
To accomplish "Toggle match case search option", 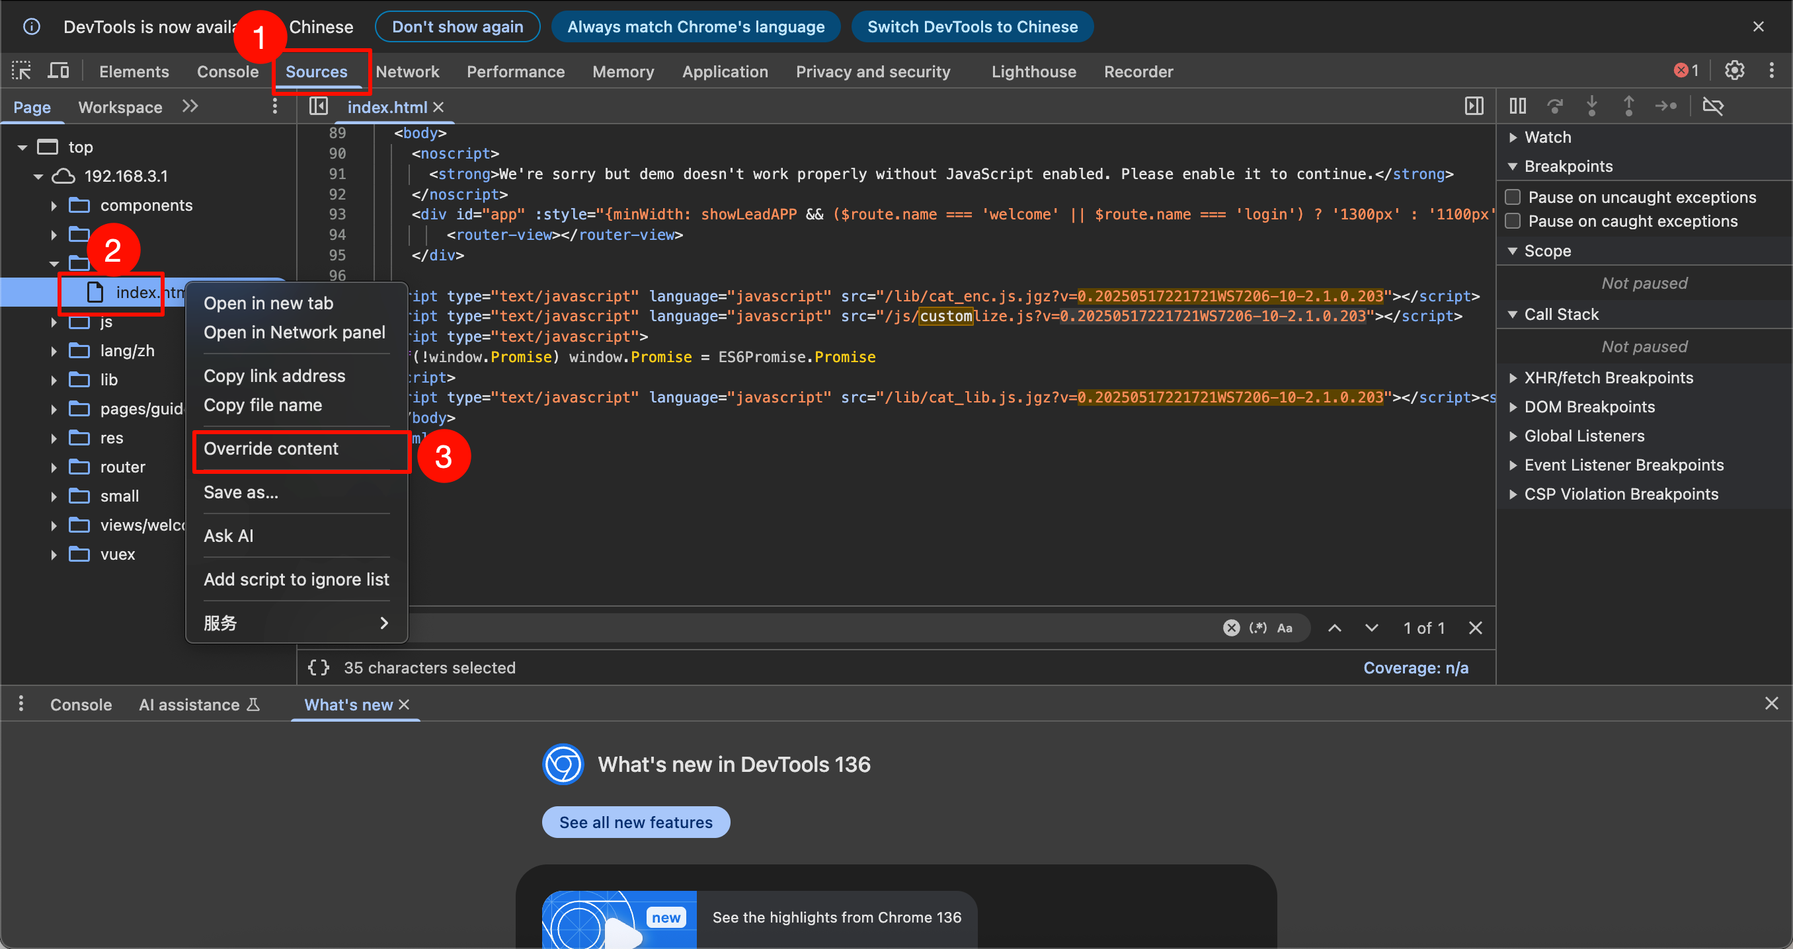I will [1285, 628].
